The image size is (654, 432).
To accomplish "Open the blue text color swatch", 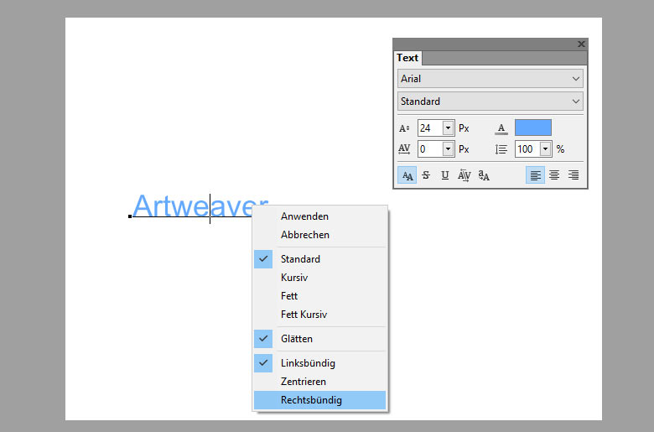I will (533, 128).
